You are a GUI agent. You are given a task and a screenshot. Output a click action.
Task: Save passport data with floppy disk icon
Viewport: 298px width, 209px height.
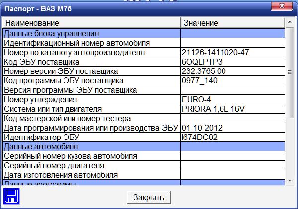(11, 196)
